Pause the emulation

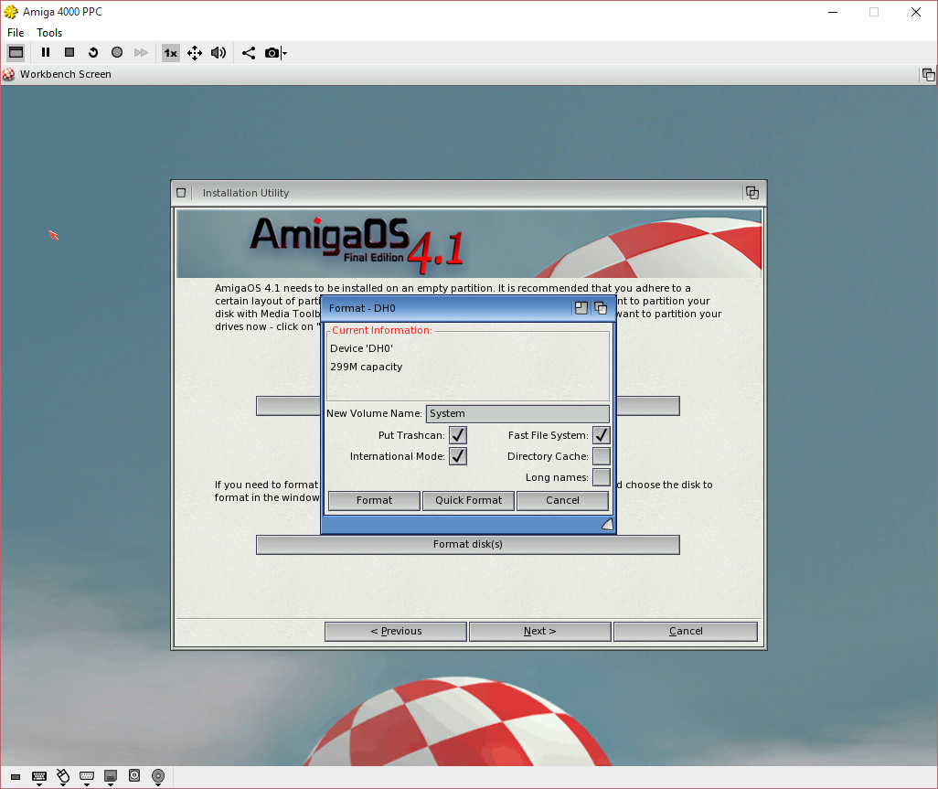pos(46,53)
